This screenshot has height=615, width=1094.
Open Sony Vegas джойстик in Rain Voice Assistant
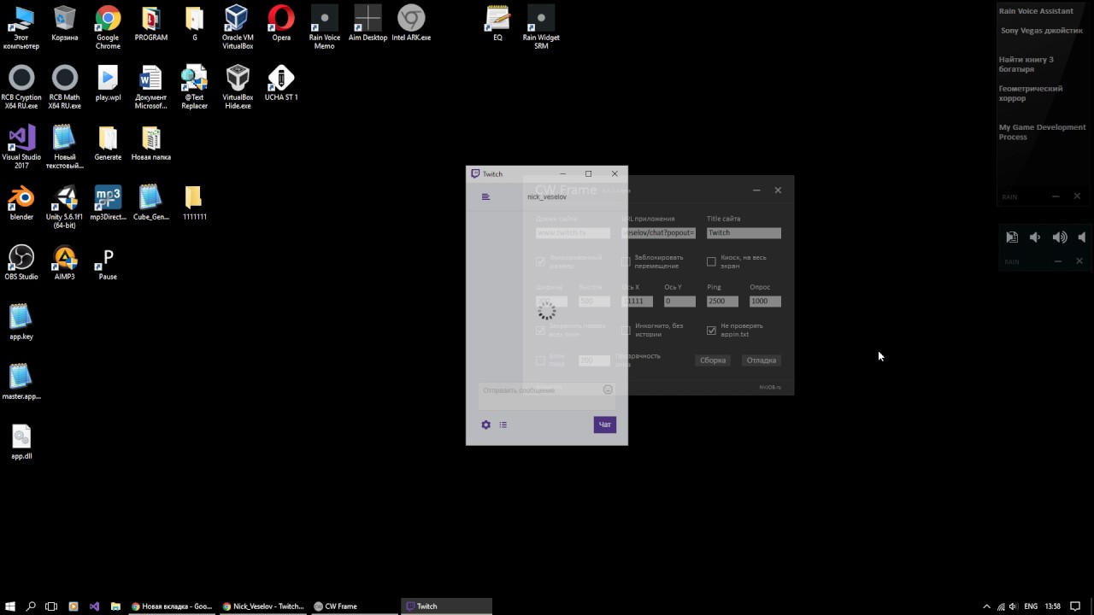[1042, 31]
